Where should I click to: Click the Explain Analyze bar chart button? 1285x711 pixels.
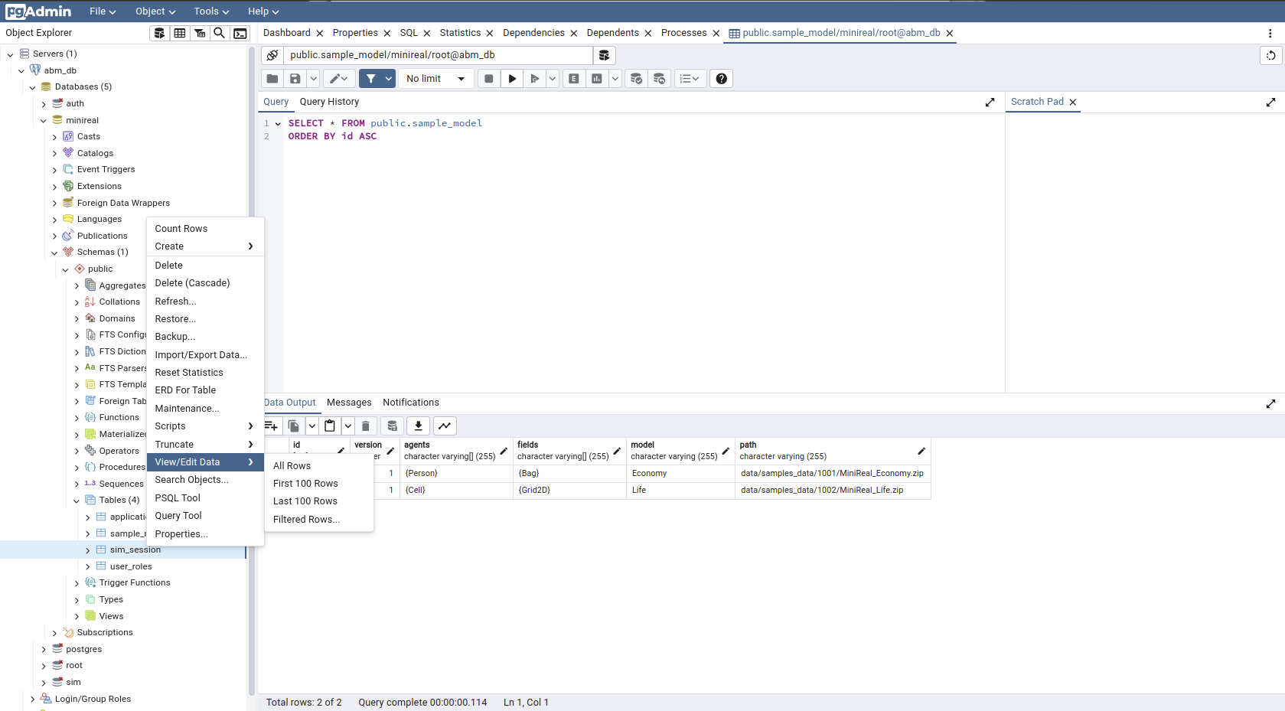point(596,79)
